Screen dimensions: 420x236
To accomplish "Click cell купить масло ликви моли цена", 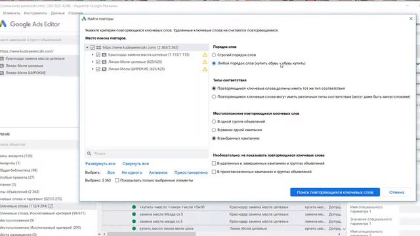I will click(x=166, y=229).
